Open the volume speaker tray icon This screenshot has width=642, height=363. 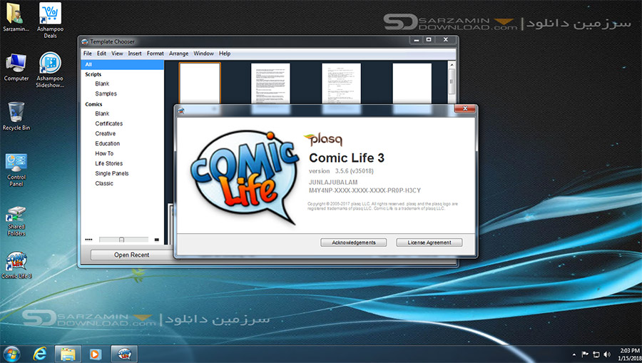click(607, 354)
